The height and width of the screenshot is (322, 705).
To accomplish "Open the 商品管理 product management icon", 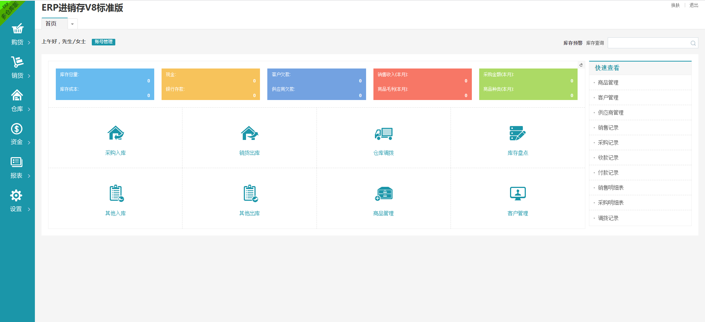I will (384, 193).
